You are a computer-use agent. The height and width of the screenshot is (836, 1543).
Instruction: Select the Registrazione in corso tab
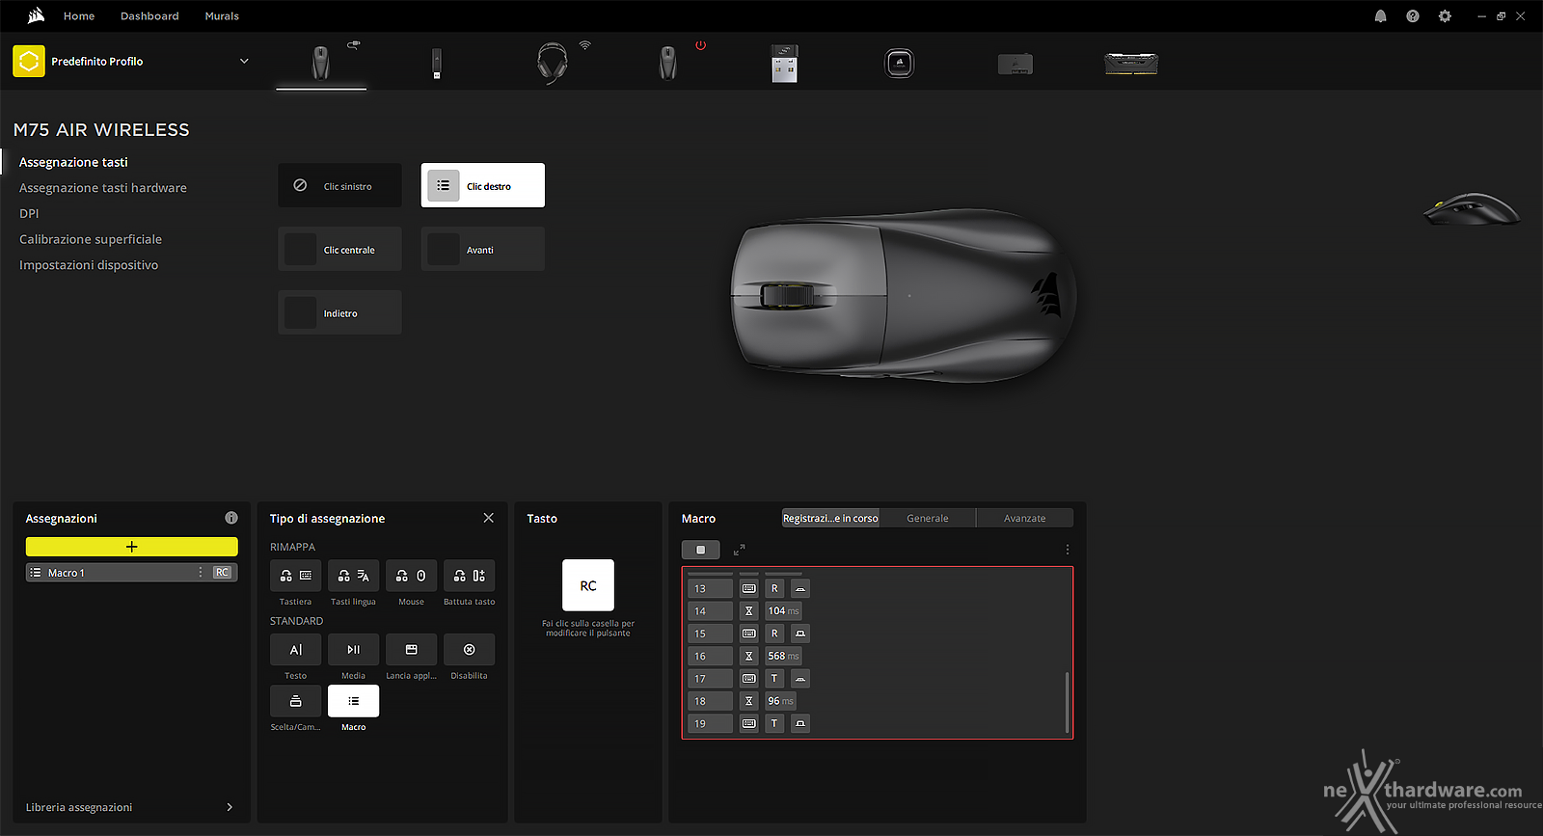pyautogui.click(x=830, y=518)
